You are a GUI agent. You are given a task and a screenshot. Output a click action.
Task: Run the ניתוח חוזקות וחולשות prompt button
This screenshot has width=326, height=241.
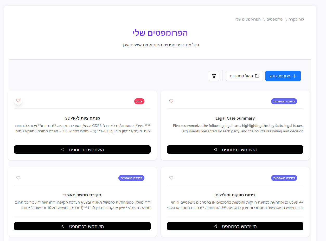(x=235, y=226)
